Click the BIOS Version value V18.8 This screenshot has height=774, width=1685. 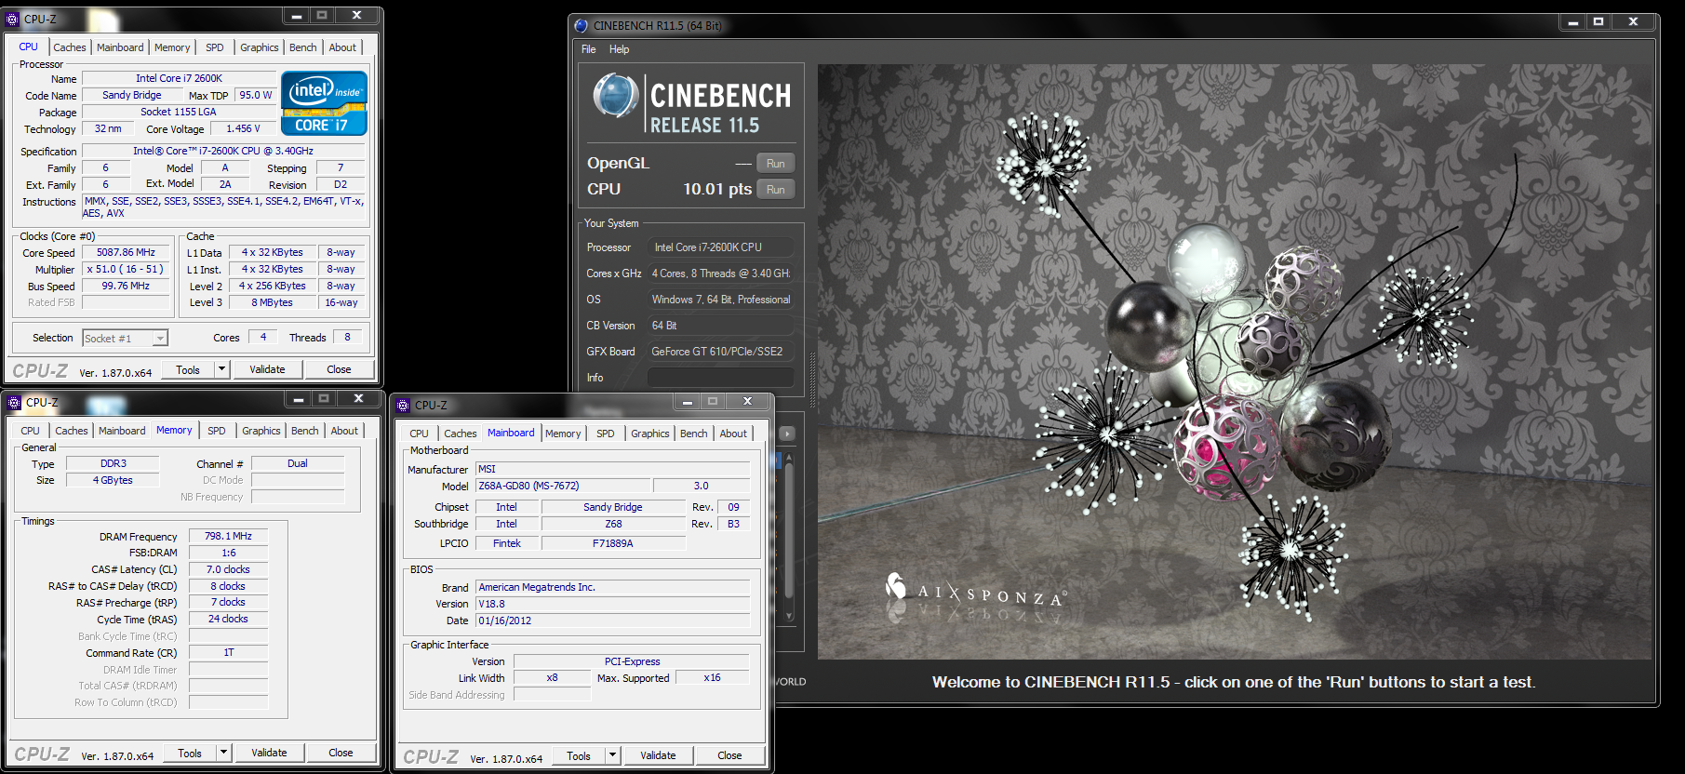click(613, 605)
